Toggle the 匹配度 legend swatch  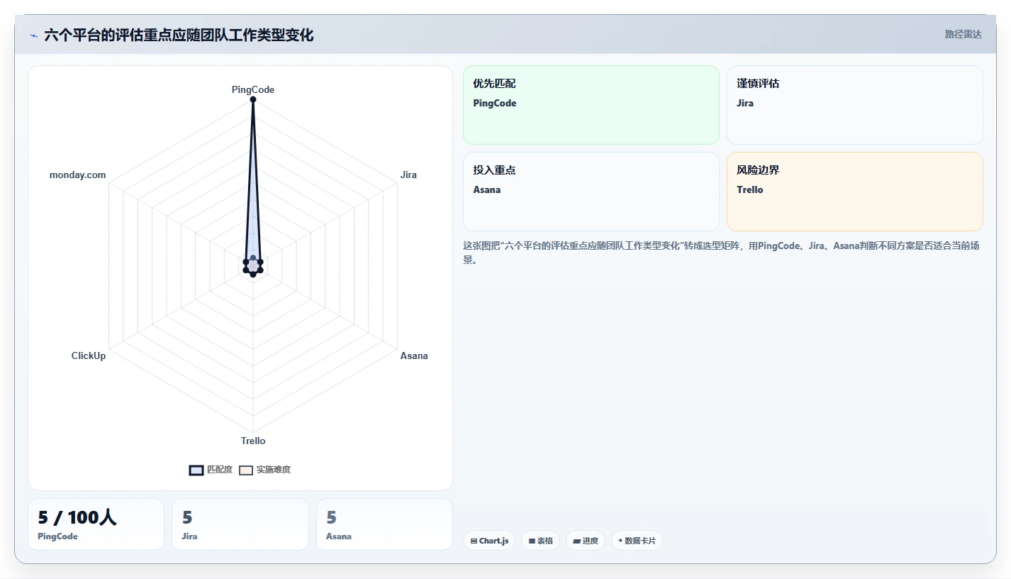(x=196, y=470)
